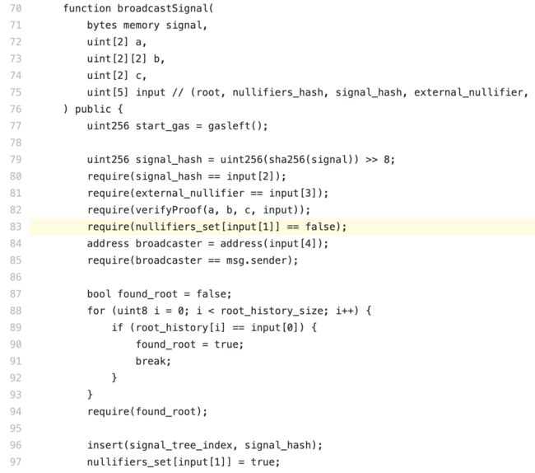
Task: Click line number 70
Action: click(x=16, y=8)
